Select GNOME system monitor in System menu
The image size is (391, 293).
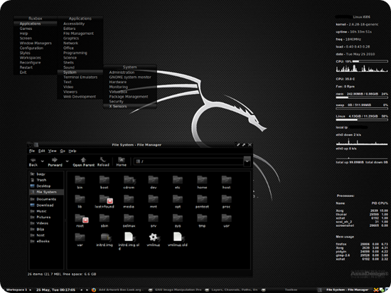(130, 77)
